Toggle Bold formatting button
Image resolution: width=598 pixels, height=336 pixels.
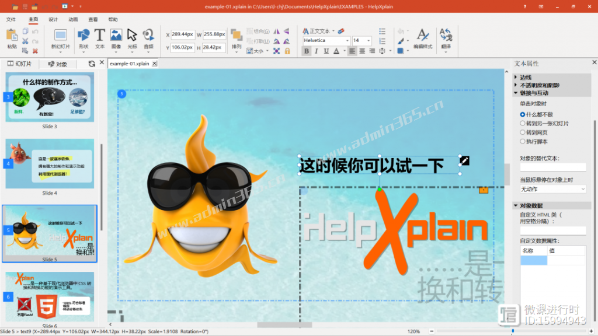pyautogui.click(x=306, y=51)
